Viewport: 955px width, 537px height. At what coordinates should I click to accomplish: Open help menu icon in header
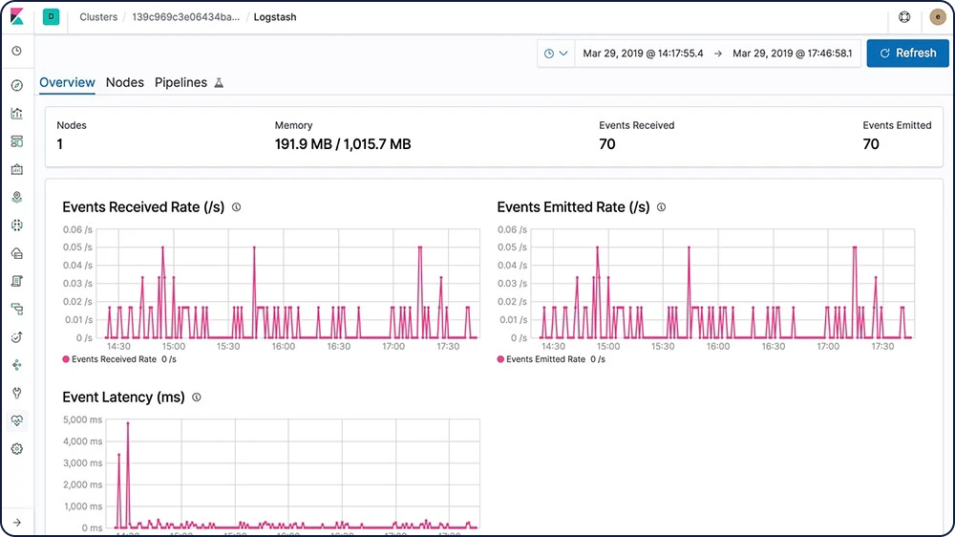[904, 17]
